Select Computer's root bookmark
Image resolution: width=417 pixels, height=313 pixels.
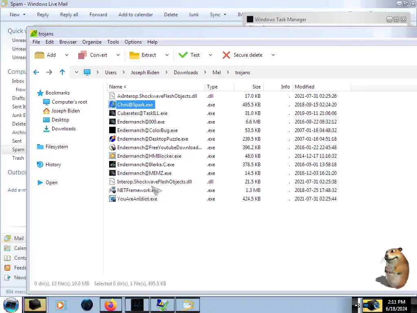pos(69,102)
